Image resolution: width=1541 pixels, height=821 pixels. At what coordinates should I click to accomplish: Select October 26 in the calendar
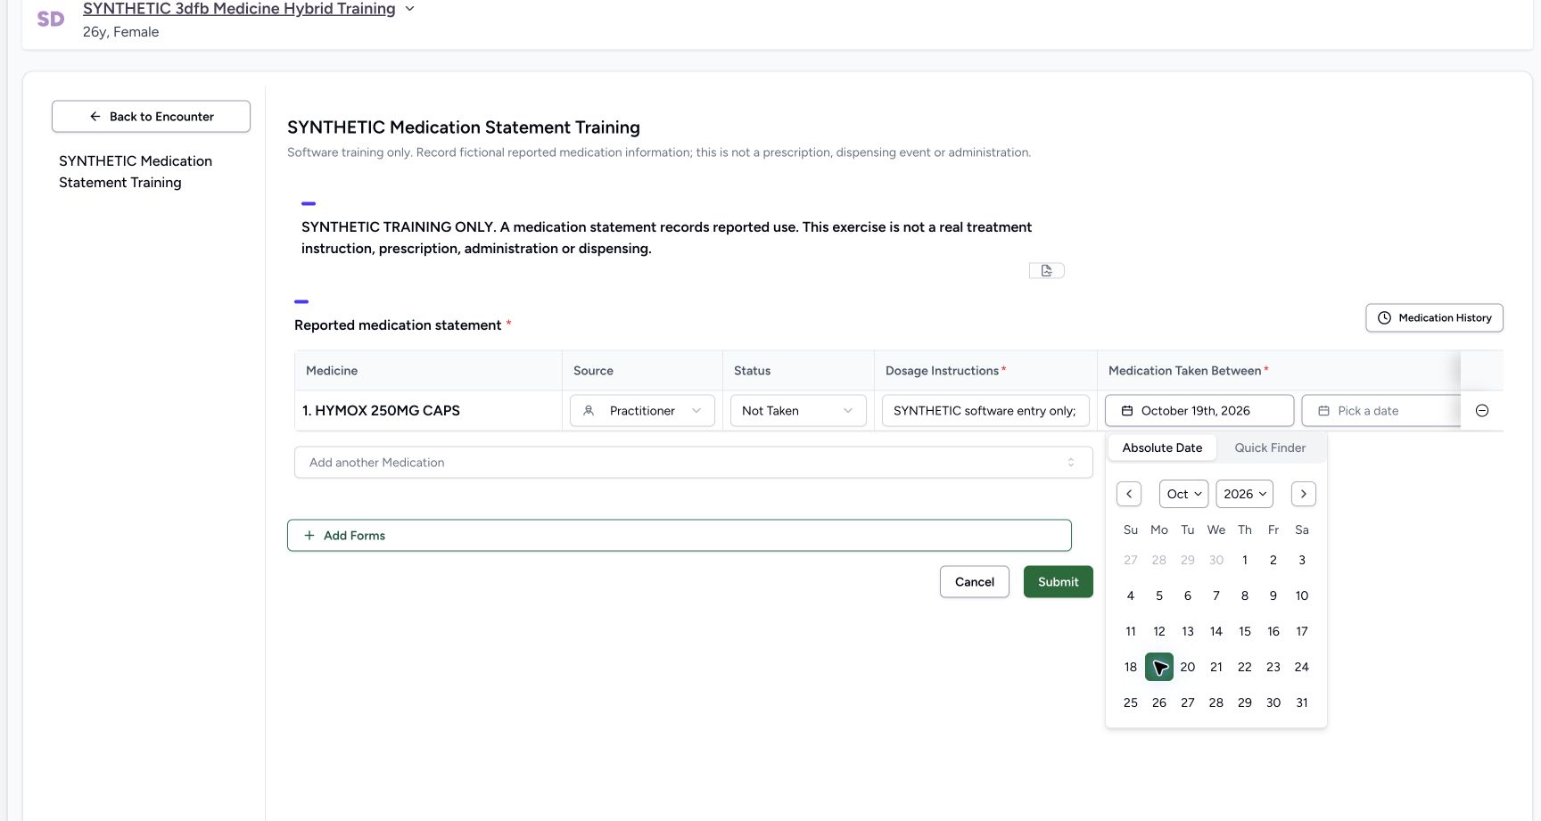point(1159,702)
